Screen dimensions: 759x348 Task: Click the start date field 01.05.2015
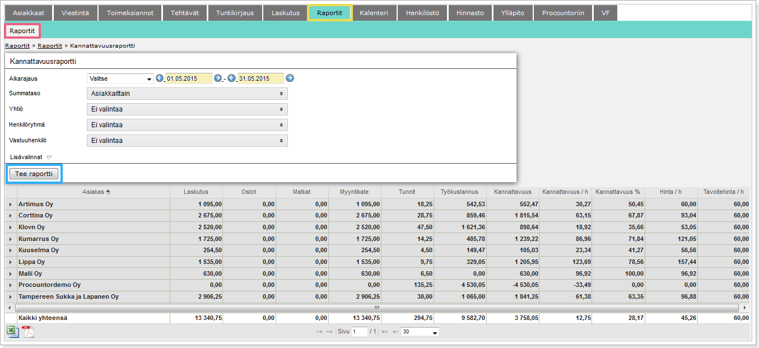pos(189,78)
